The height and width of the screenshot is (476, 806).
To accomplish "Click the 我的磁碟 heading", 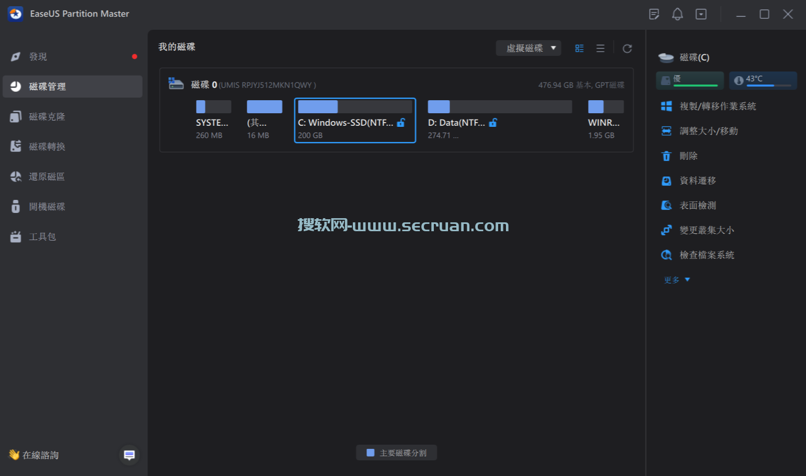I will click(177, 47).
